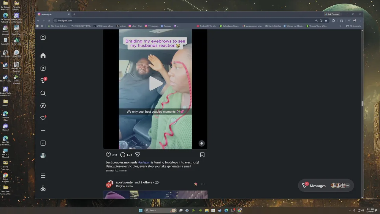Click the star favorite icon on sportscenter post
Image resolution: width=380 pixels, height=214 pixels.
click(196, 184)
